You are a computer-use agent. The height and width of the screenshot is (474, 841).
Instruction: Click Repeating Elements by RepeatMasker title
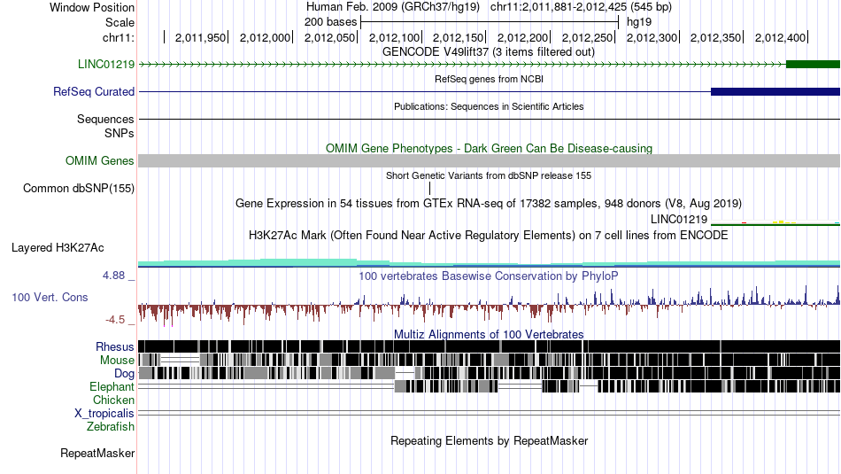[x=490, y=441]
